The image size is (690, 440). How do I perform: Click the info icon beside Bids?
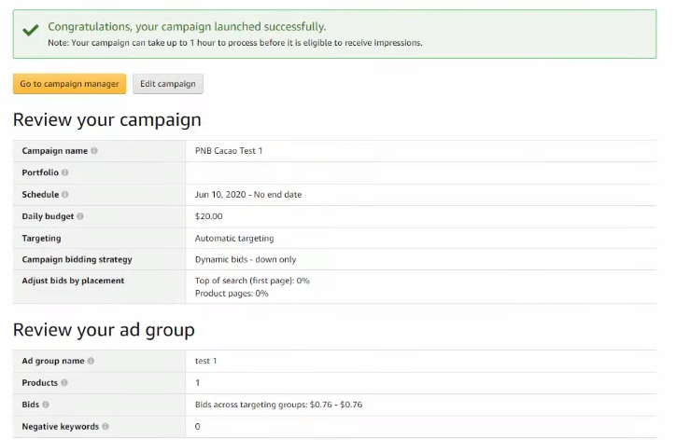(x=46, y=405)
